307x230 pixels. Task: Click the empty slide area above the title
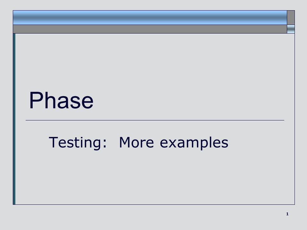[x=155, y=61]
